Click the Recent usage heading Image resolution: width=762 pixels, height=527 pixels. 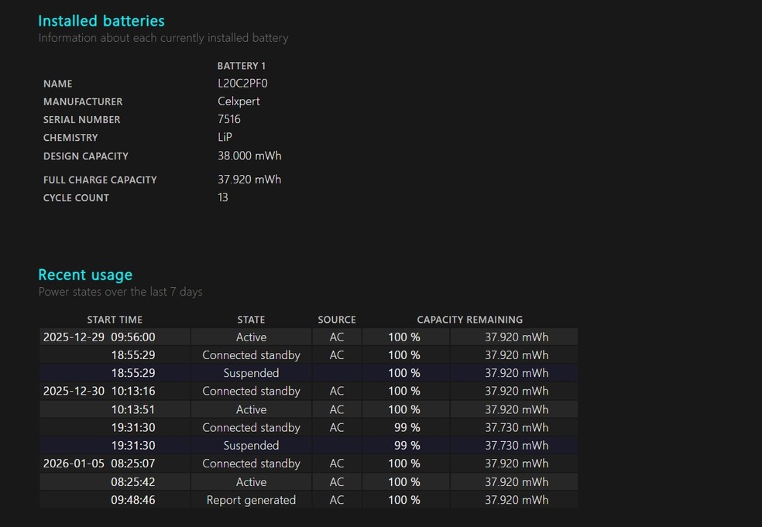pyautogui.click(x=85, y=275)
